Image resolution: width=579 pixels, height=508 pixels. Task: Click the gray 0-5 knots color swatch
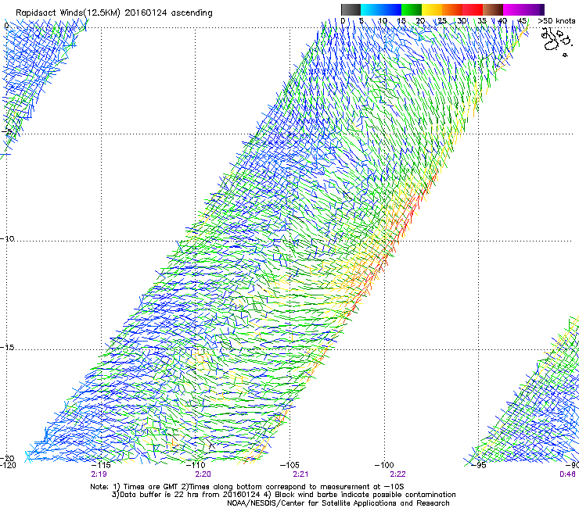351,9
